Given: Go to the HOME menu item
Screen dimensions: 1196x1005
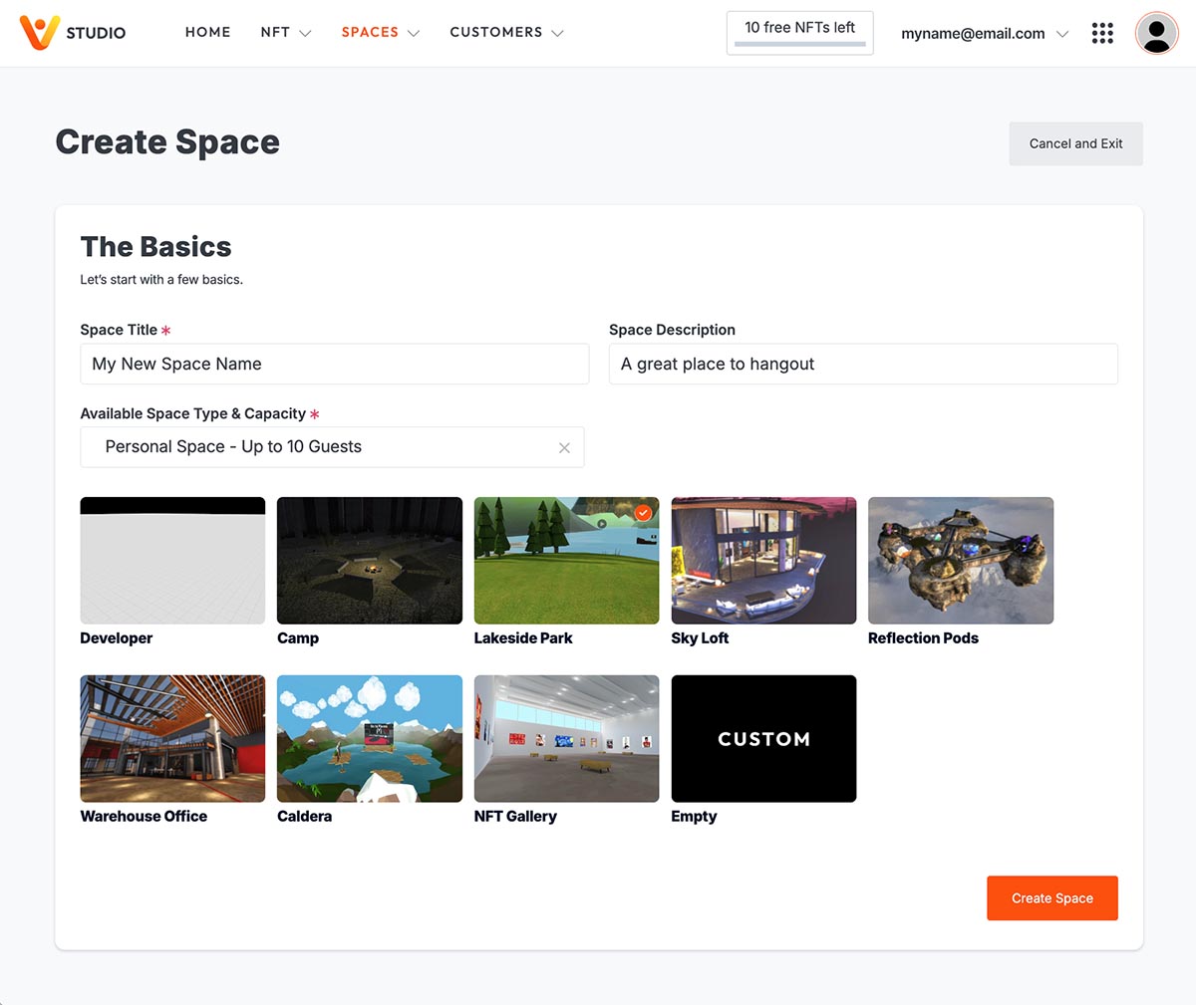Looking at the screenshot, I should coord(207,32).
